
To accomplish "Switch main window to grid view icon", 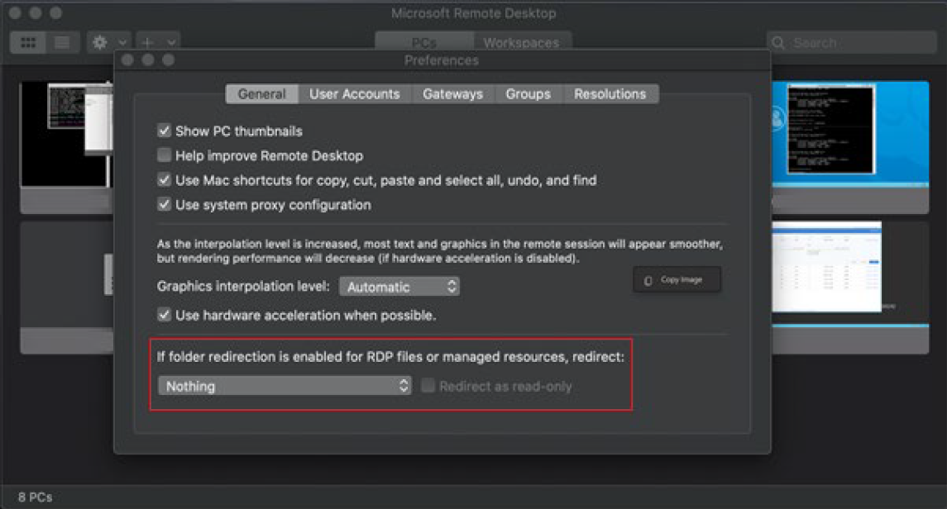I will (28, 43).
